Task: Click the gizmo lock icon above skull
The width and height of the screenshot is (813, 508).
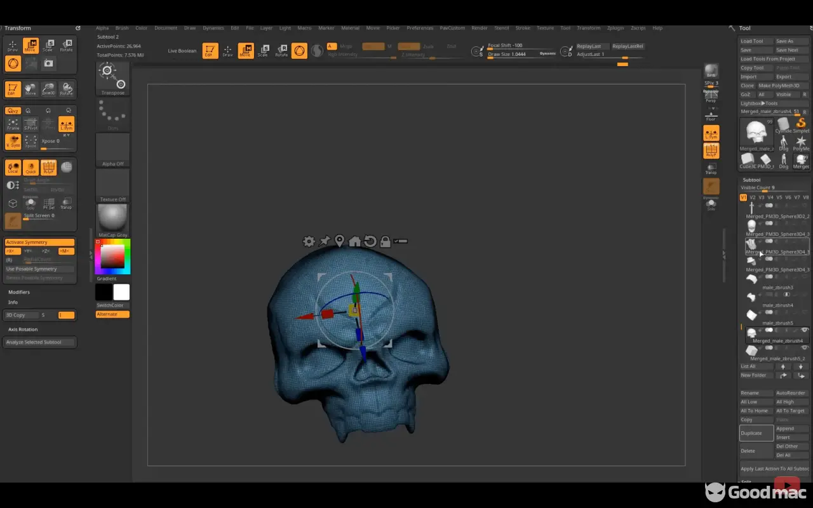Action: coord(385,241)
